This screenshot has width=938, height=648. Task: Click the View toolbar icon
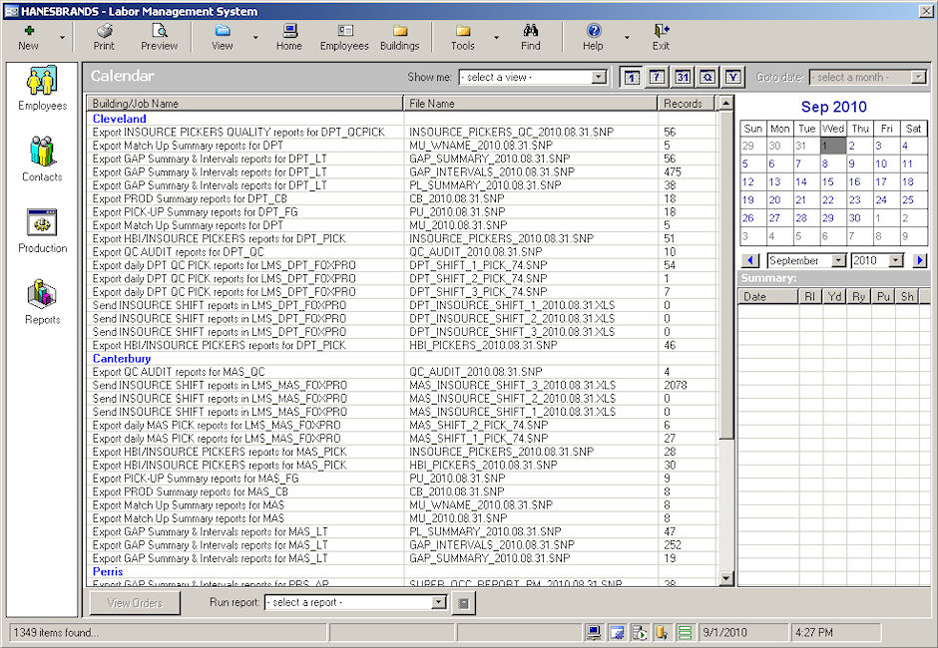(x=222, y=37)
